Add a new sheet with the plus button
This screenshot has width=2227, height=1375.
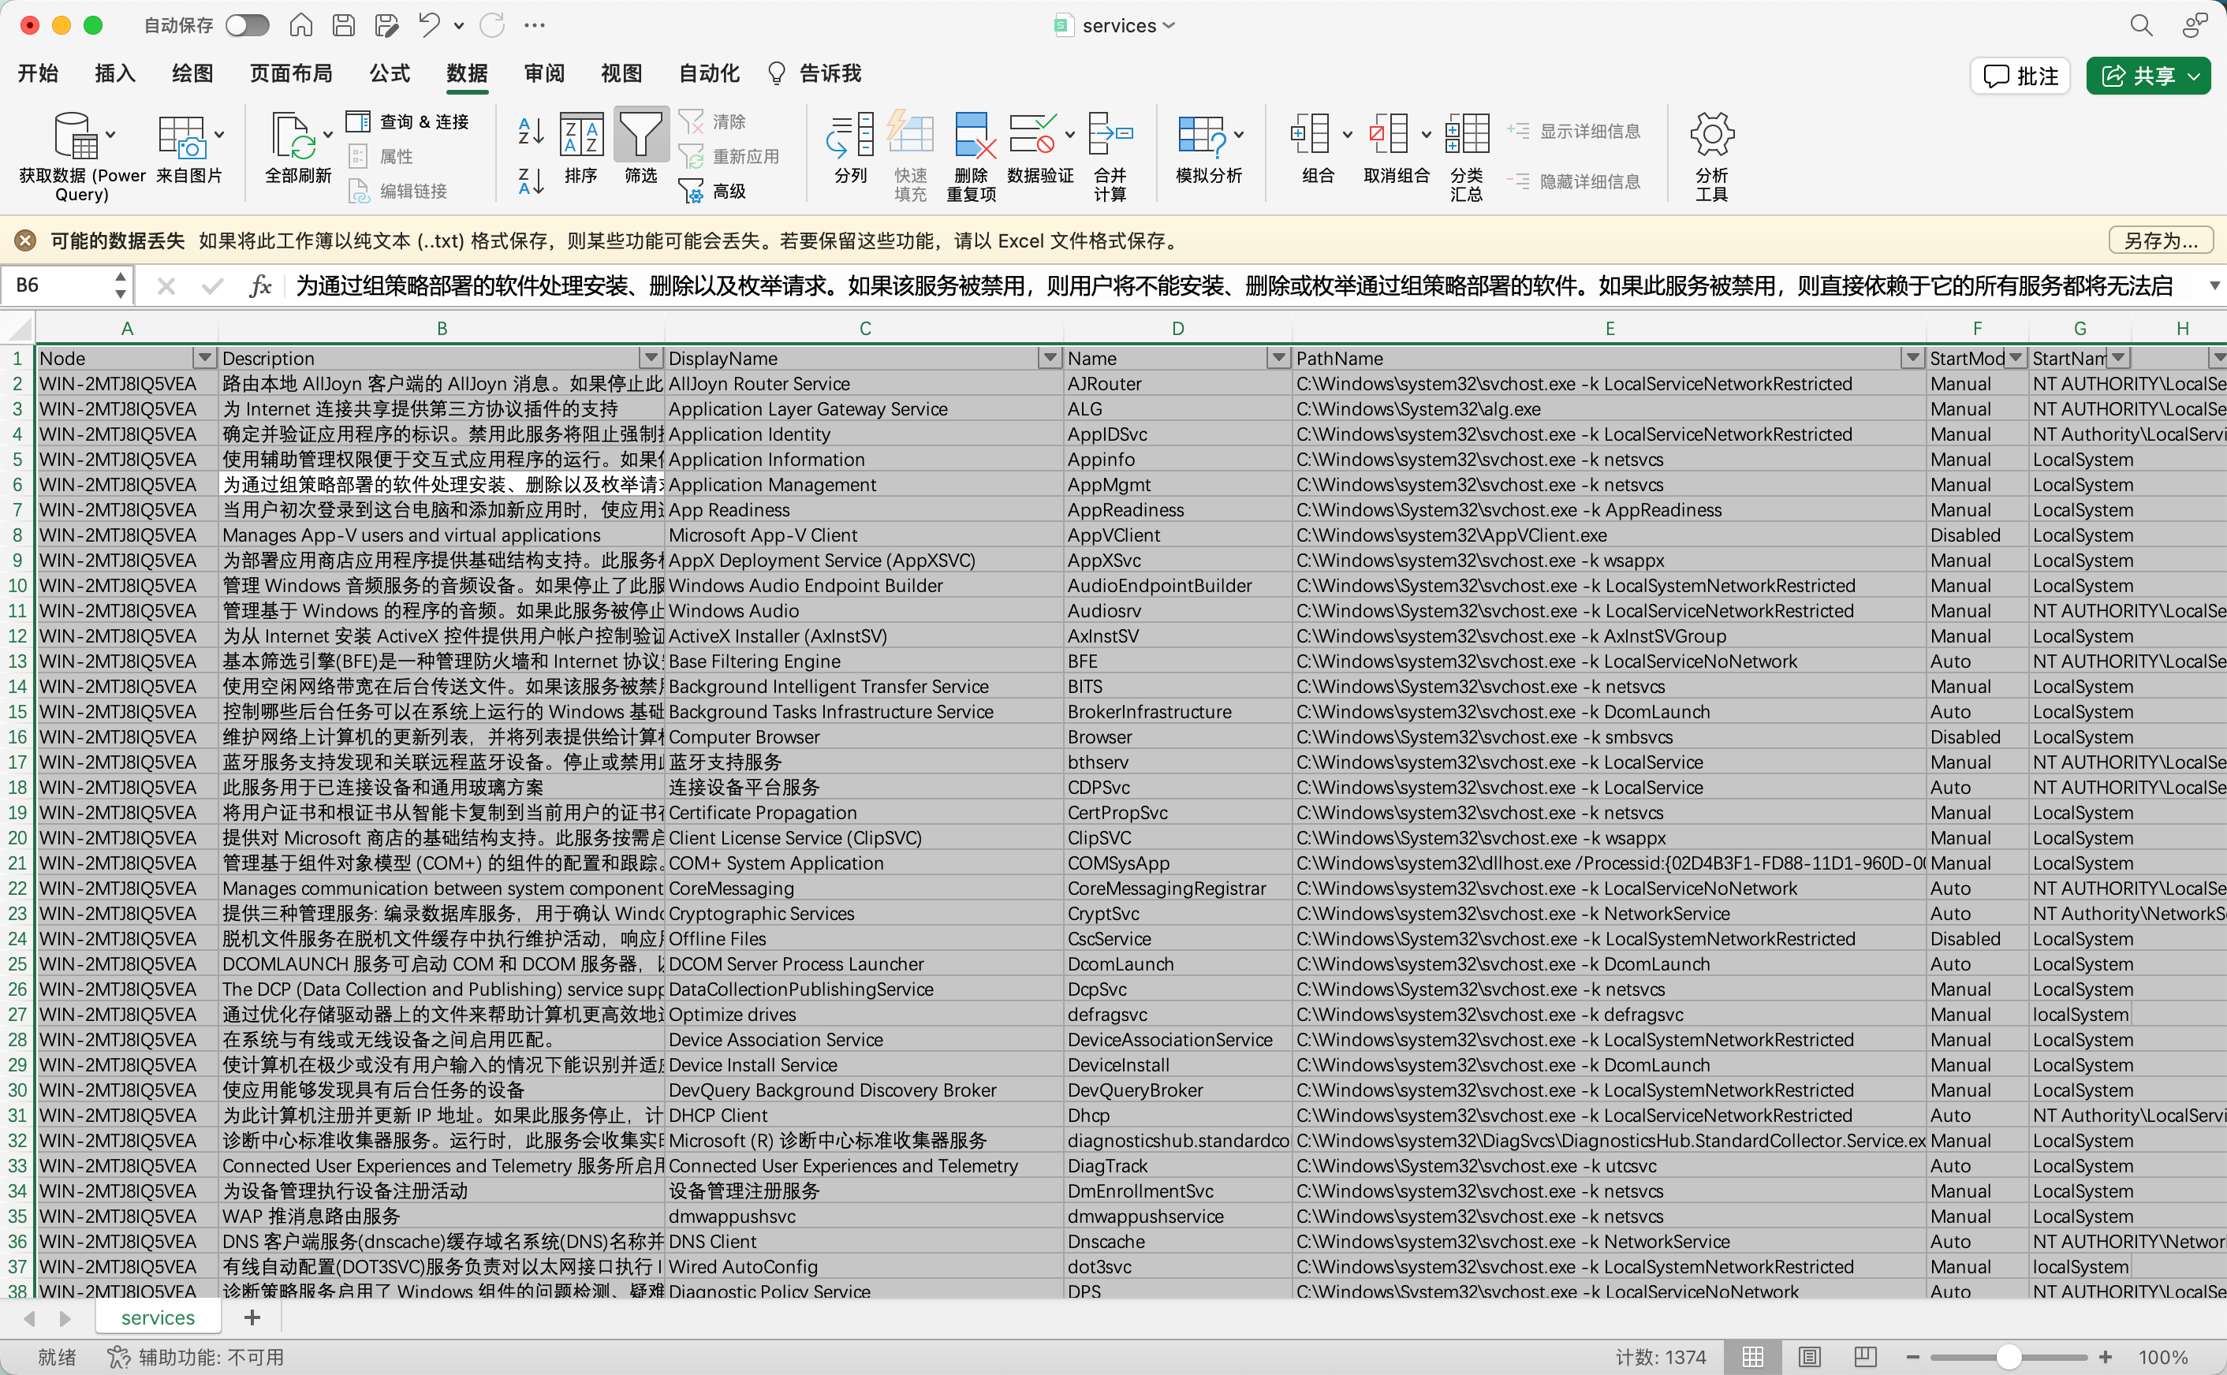[252, 1317]
